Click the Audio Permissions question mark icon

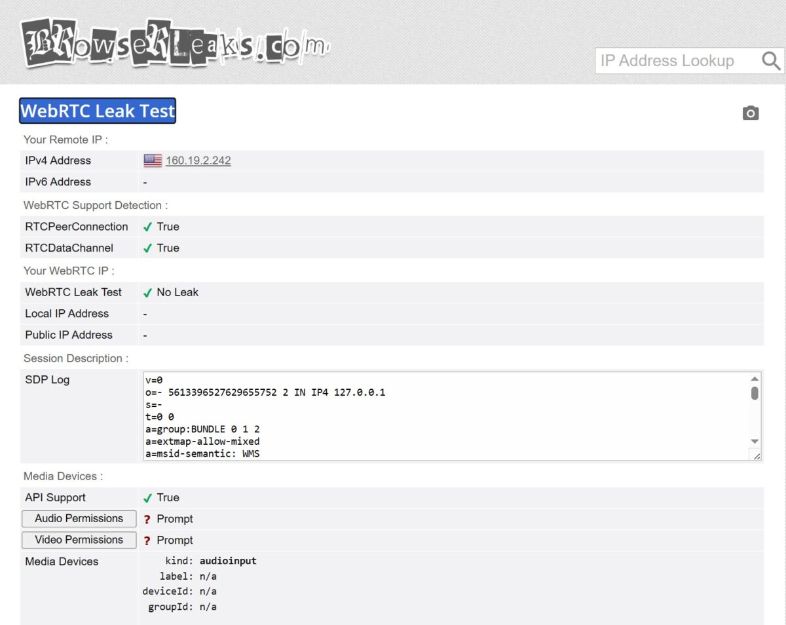click(147, 520)
